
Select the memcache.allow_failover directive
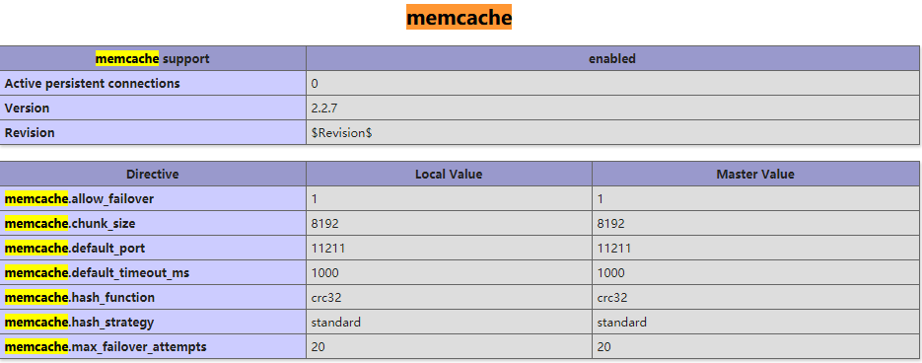point(79,199)
